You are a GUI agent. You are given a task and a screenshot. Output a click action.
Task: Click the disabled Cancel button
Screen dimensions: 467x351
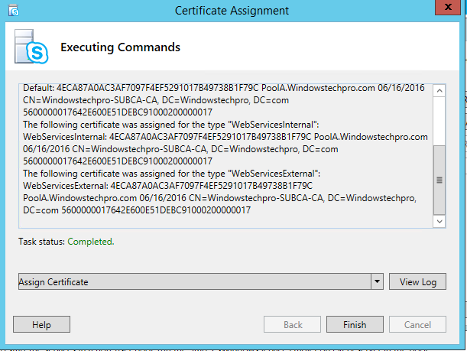coord(417,324)
